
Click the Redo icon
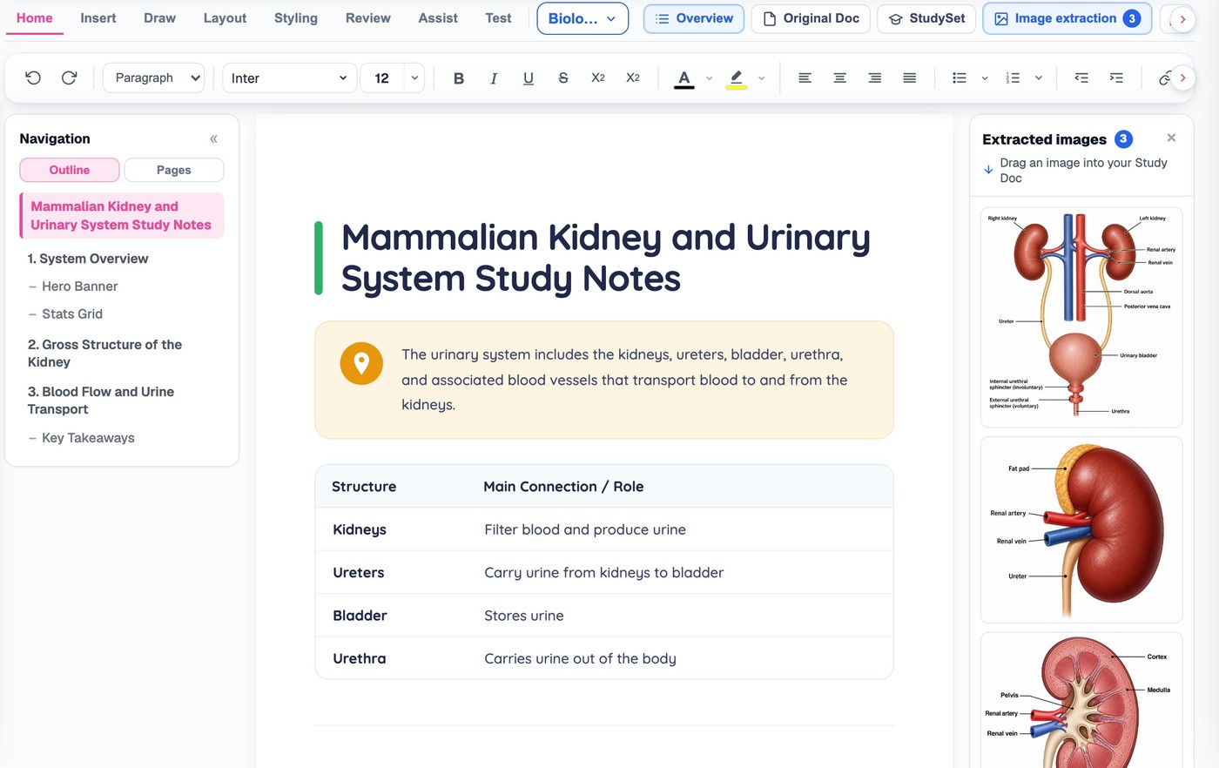click(69, 77)
